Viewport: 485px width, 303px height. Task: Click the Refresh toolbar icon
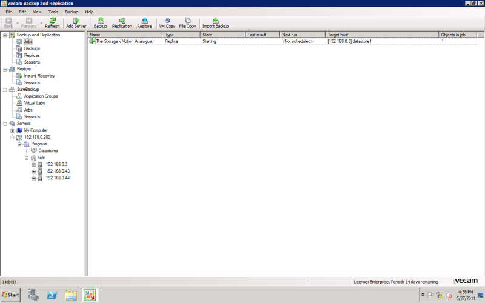click(x=52, y=21)
